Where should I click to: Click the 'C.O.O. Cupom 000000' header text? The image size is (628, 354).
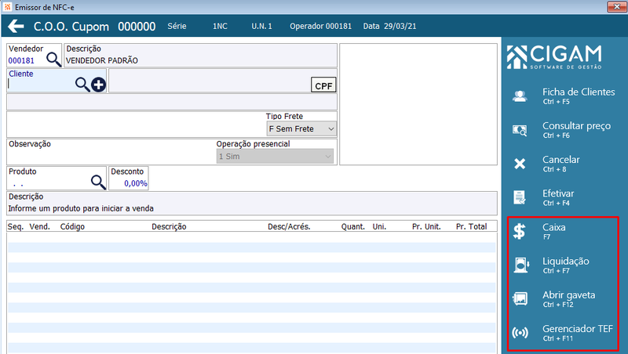94,27
